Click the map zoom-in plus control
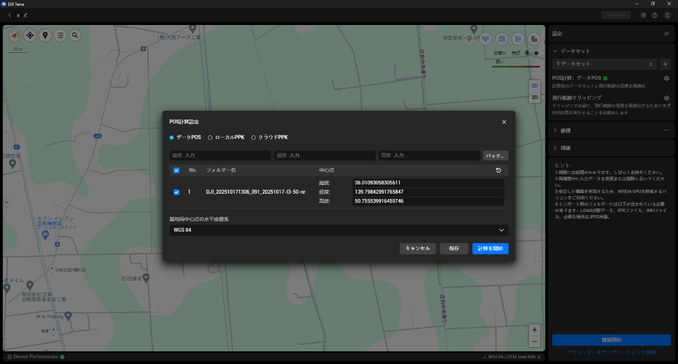Viewport: 678px width, 364px height. pyautogui.click(x=534, y=330)
